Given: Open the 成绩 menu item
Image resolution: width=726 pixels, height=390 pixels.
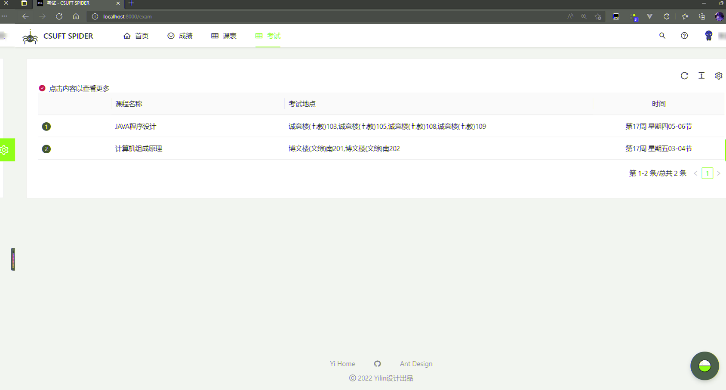Looking at the screenshot, I should (180, 36).
